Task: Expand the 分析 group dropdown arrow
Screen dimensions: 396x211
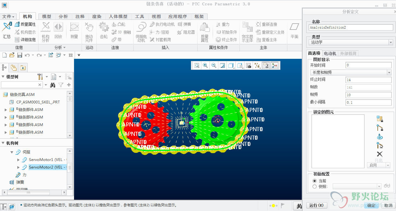Action: (x=65, y=47)
